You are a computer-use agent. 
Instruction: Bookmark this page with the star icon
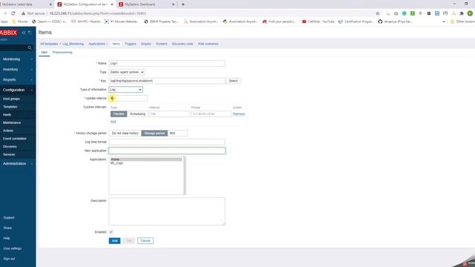pos(378,13)
